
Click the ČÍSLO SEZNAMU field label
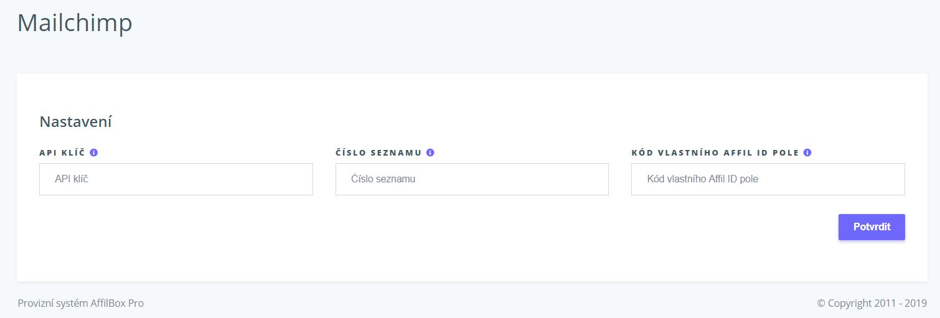378,152
